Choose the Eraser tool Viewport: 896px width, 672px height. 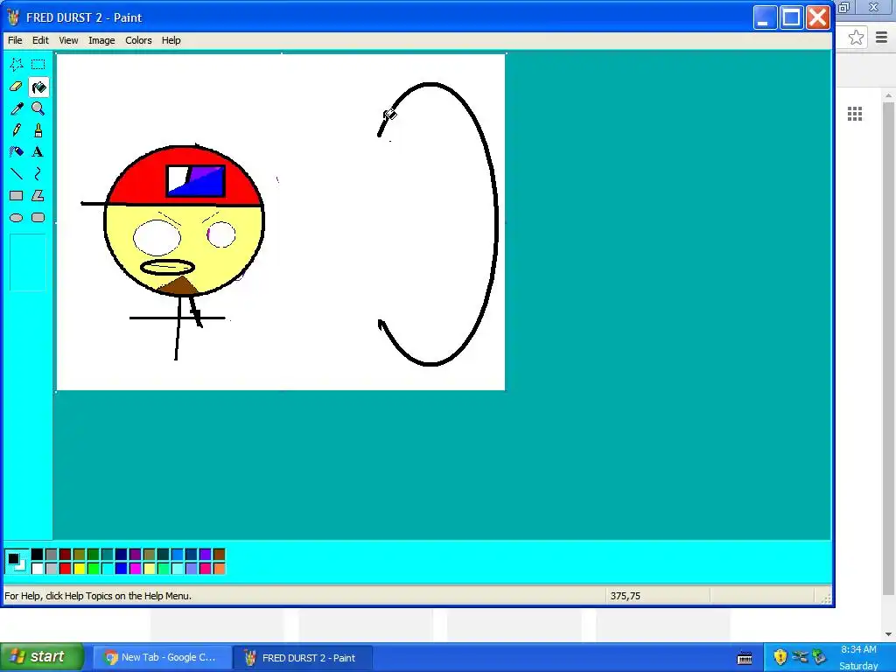click(17, 87)
